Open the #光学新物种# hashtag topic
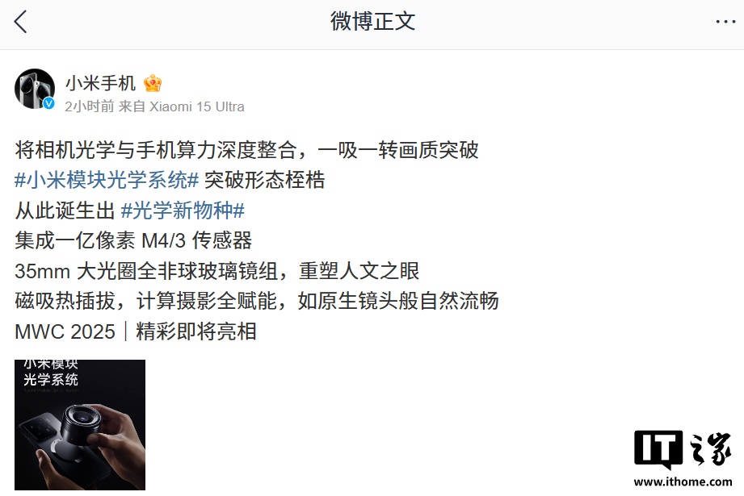This screenshot has width=744, height=496. (183, 210)
